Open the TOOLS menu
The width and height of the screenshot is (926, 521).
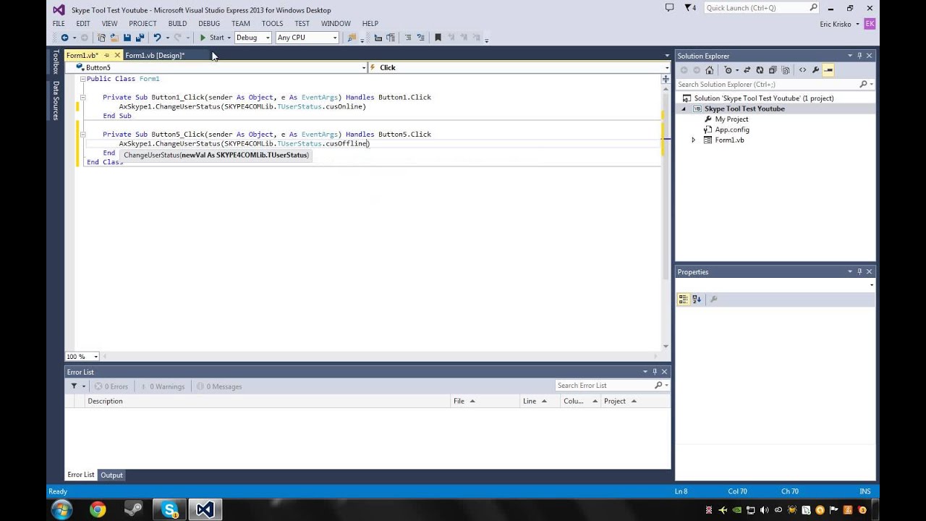272,24
